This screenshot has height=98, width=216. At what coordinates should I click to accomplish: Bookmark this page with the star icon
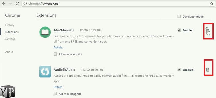pyautogui.click(x=212, y=4)
